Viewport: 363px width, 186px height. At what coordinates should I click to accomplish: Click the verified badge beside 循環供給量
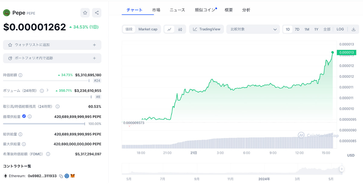point(24,116)
